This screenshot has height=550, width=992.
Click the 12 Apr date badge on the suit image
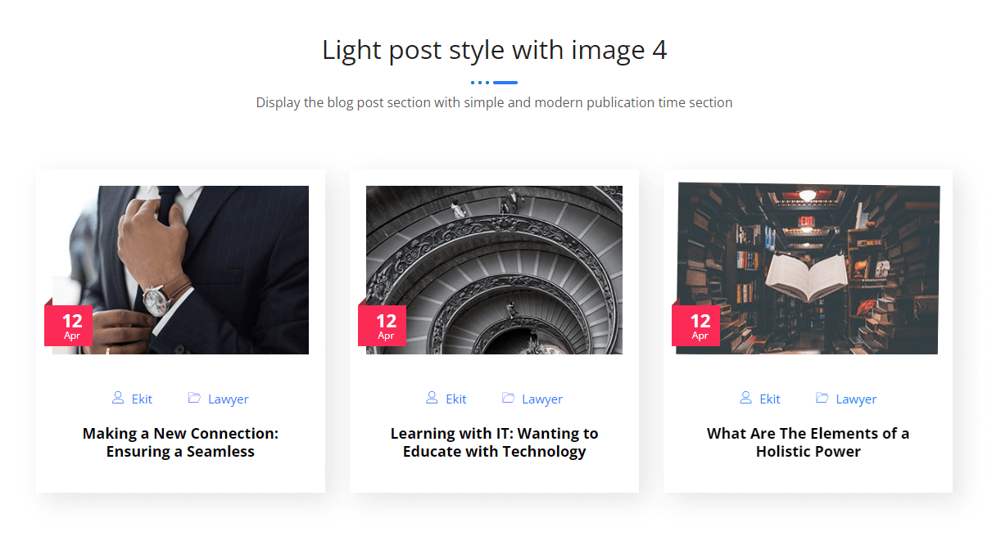[x=71, y=326]
